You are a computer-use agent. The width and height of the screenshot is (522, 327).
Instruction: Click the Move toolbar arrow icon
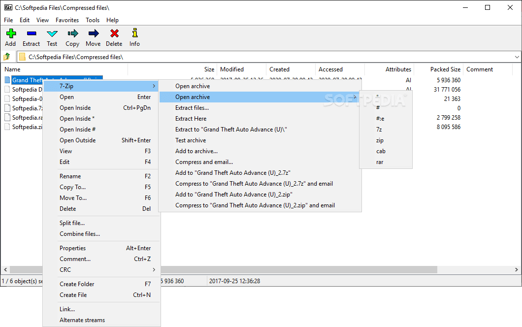click(x=94, y=33)
